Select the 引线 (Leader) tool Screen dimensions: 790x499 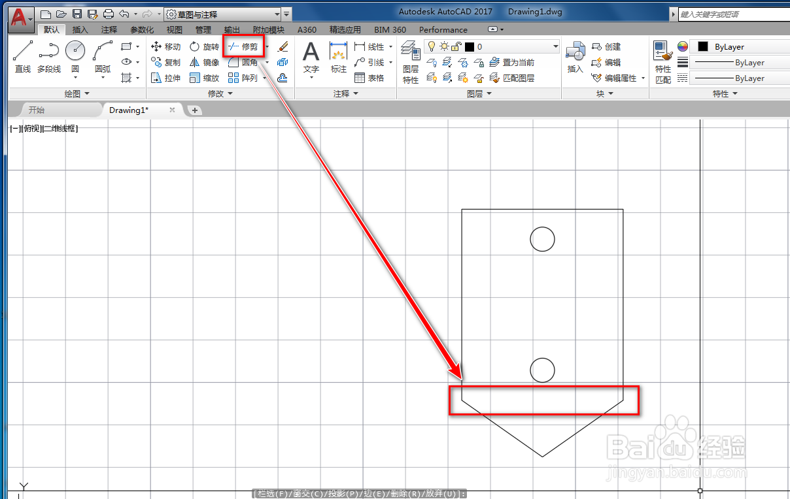pos(370,62)
